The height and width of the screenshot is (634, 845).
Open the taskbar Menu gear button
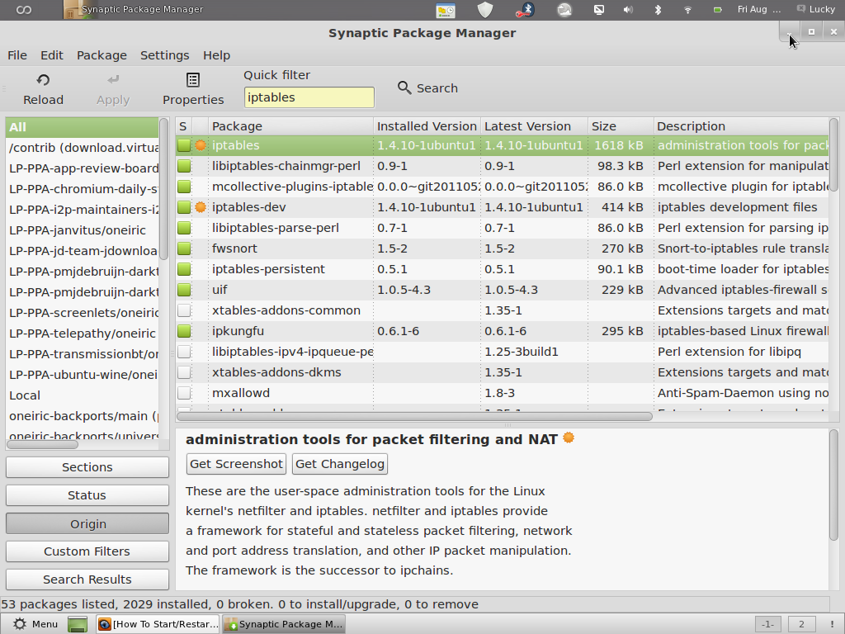[35, 624]
